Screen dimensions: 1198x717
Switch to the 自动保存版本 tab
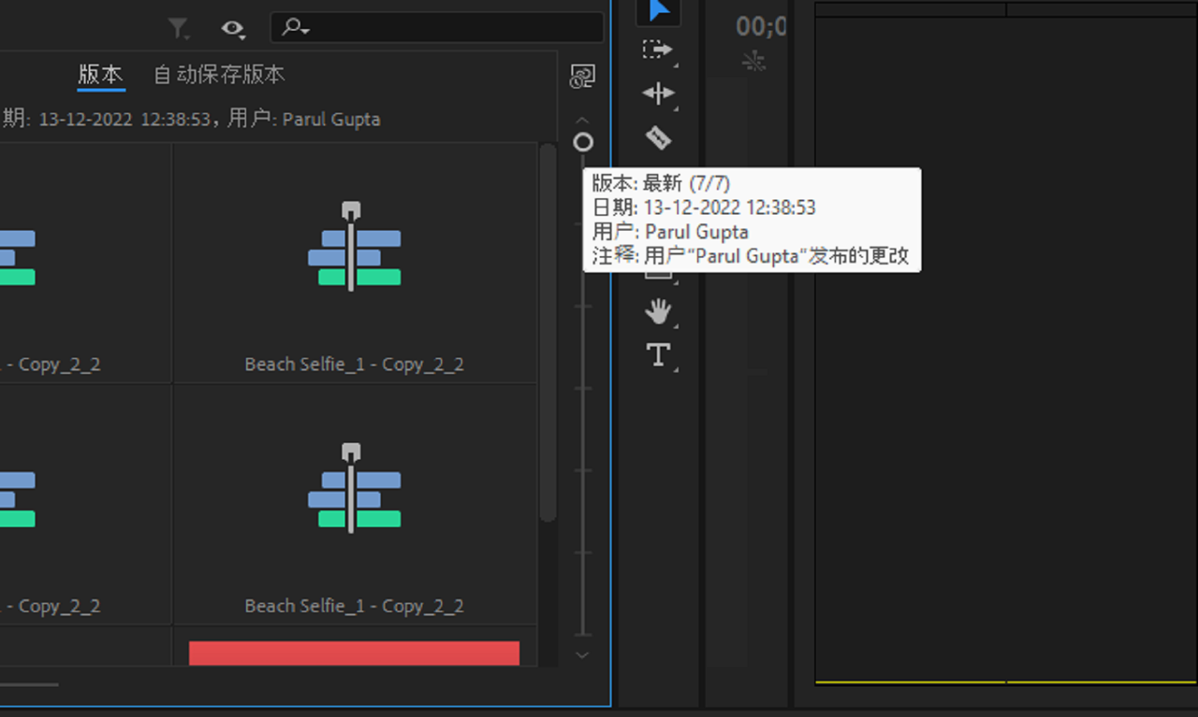pos(219,75)
